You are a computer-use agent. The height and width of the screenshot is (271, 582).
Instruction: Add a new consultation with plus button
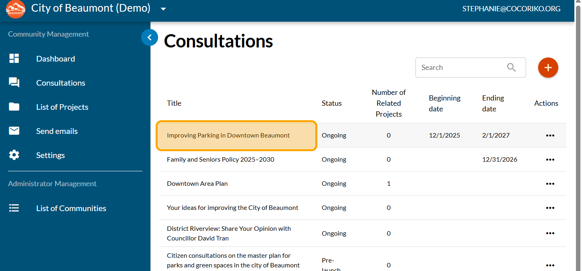(548, 68)
